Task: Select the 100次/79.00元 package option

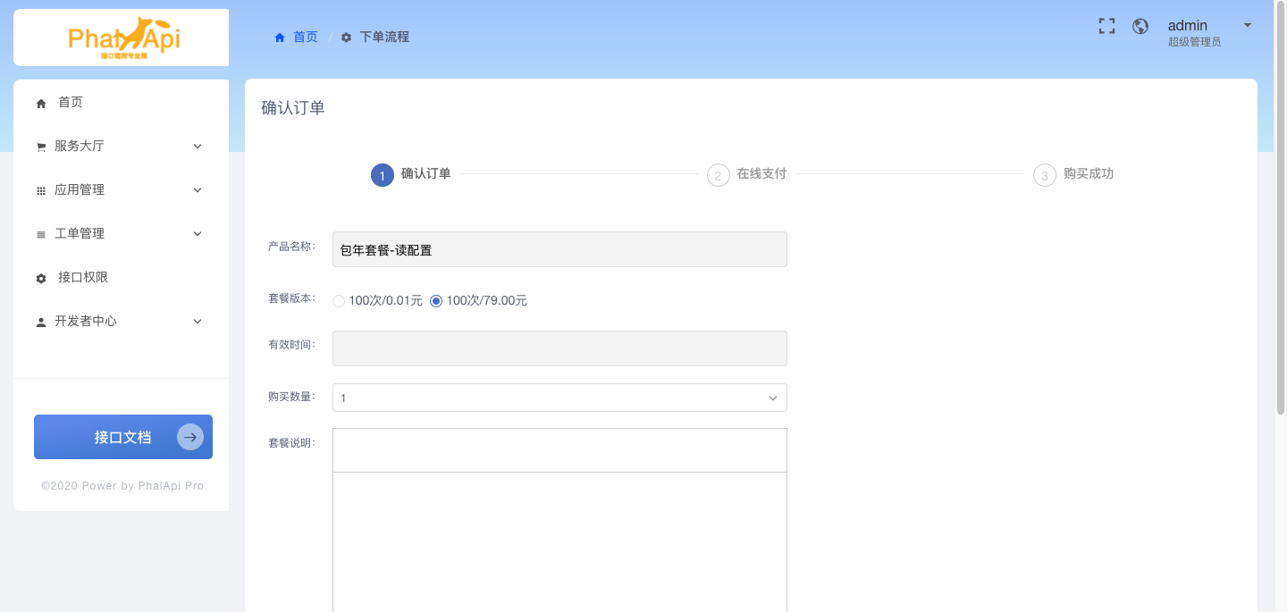Action: (436, 301)
